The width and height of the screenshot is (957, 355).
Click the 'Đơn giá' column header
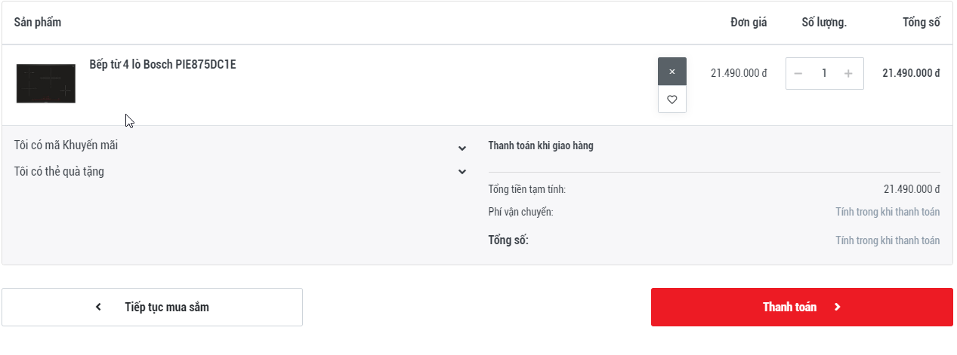point(749,23)
